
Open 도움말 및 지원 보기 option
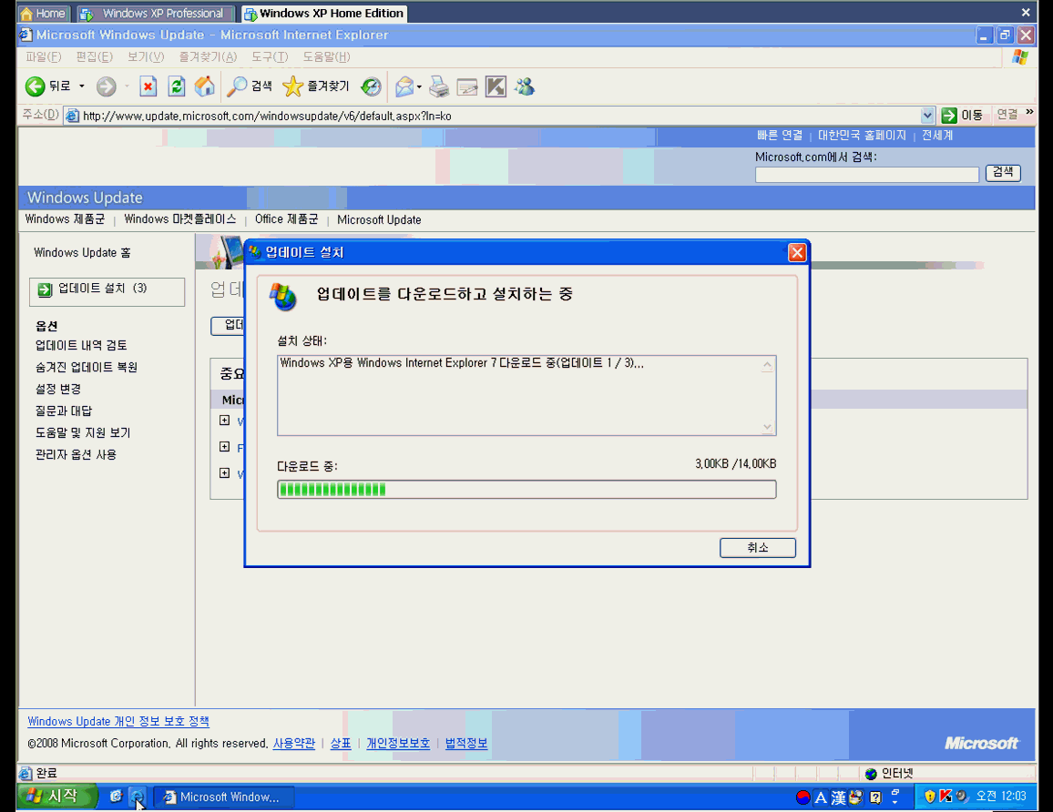tap(83, 432)
